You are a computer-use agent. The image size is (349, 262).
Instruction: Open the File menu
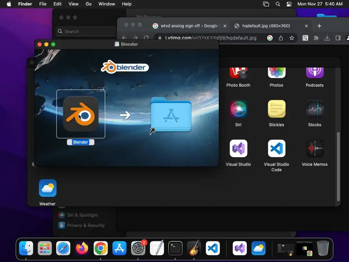pos(43,4)
